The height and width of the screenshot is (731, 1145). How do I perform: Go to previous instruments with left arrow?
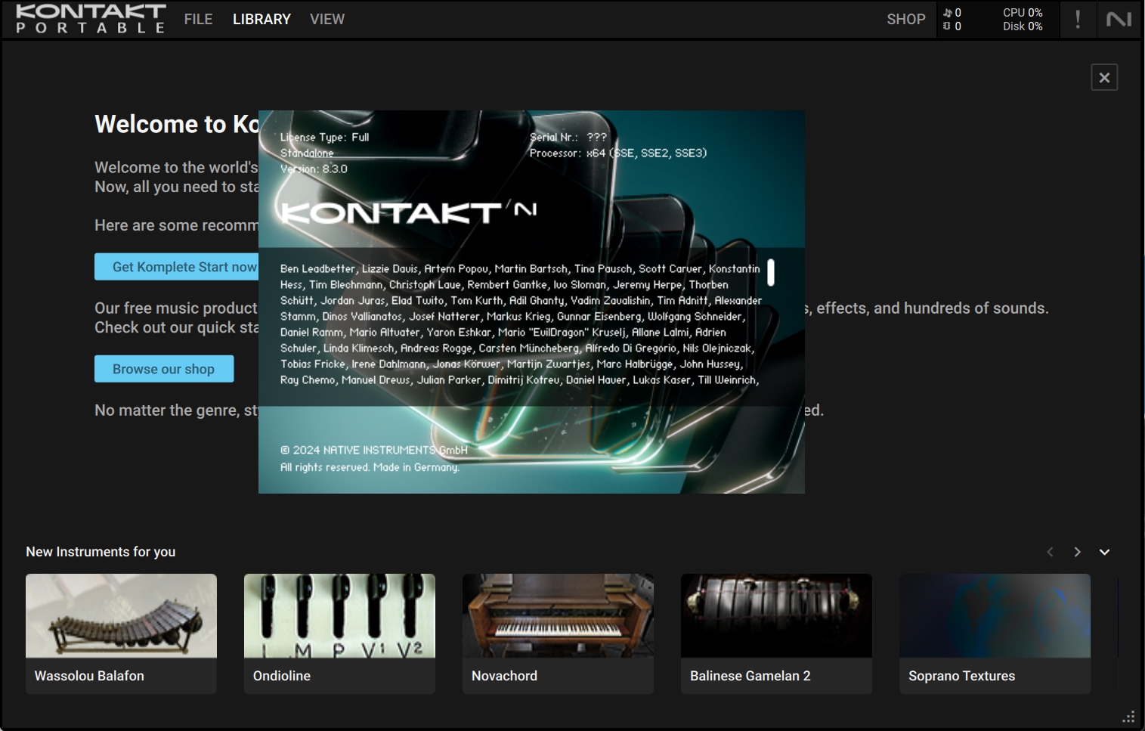point(1050,552)
